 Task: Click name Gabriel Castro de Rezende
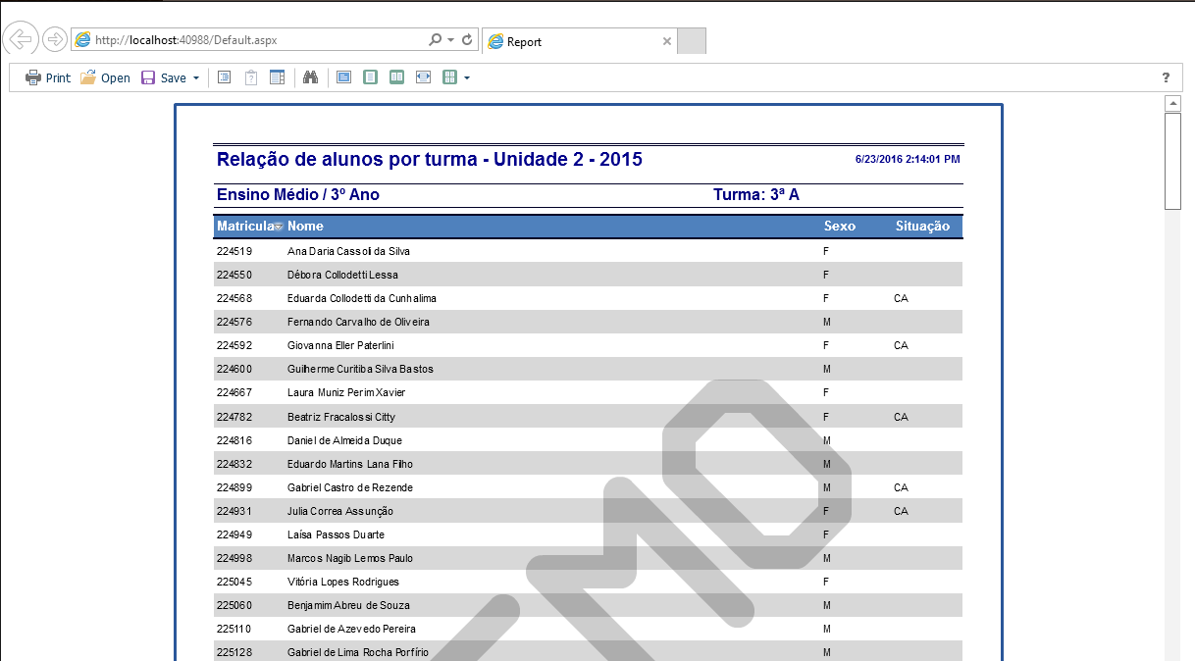349,487
